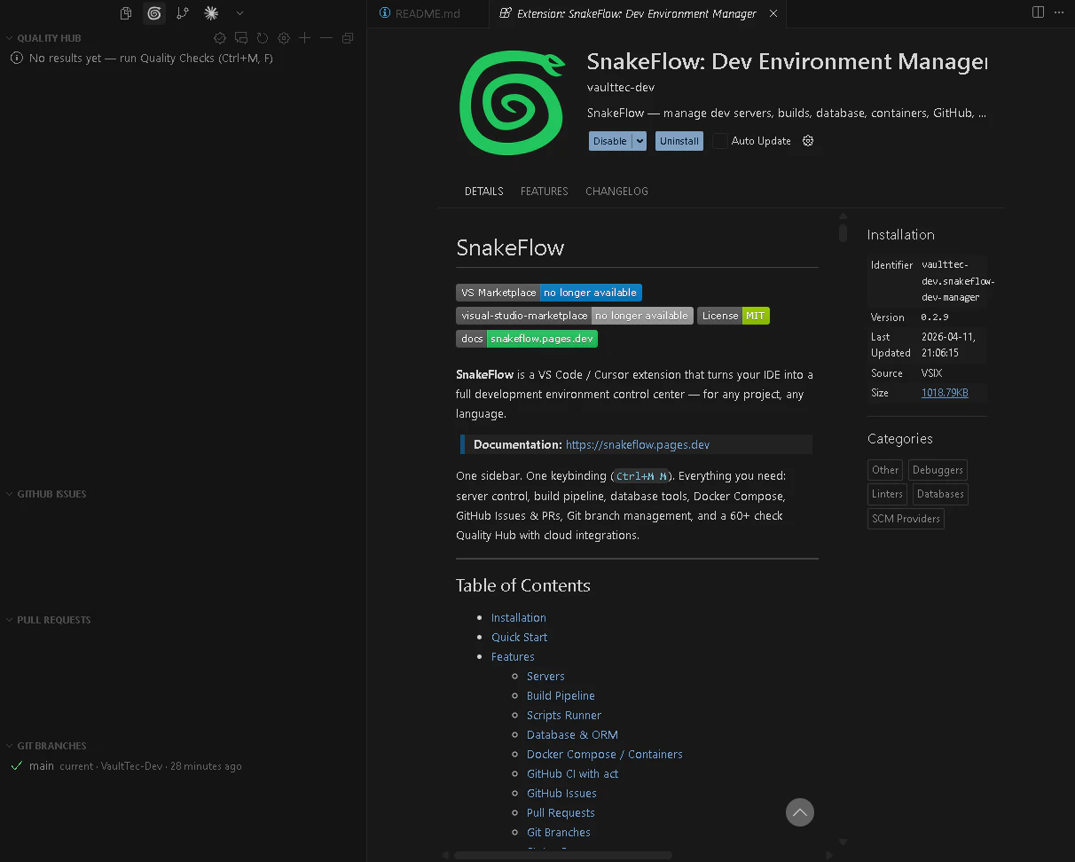Enable the Auto Update checkbox
The height and width of the screenshot is (862, 1075).
click(720, 141)
